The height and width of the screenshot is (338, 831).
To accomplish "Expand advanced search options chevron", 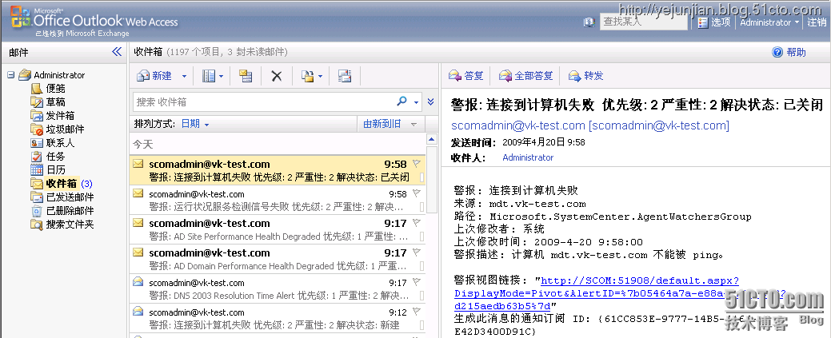I will tap(431, 101).
